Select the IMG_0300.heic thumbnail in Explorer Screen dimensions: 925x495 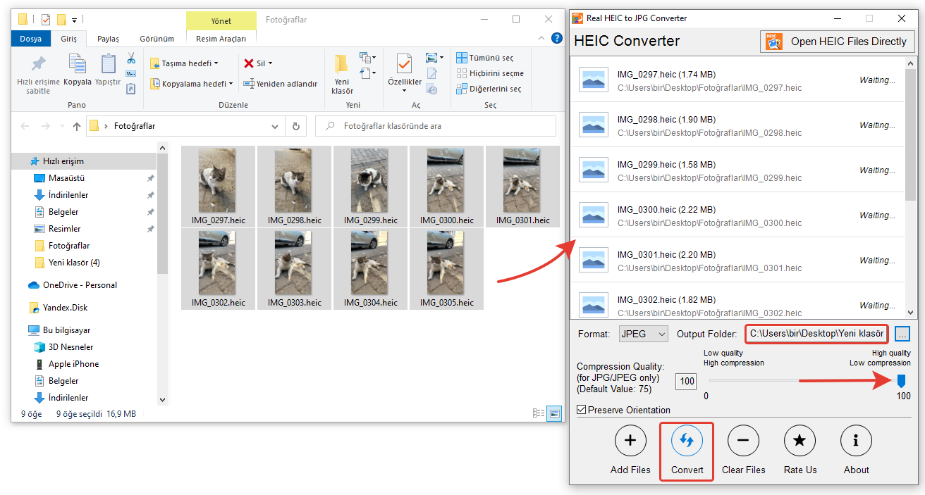[446, 185]
